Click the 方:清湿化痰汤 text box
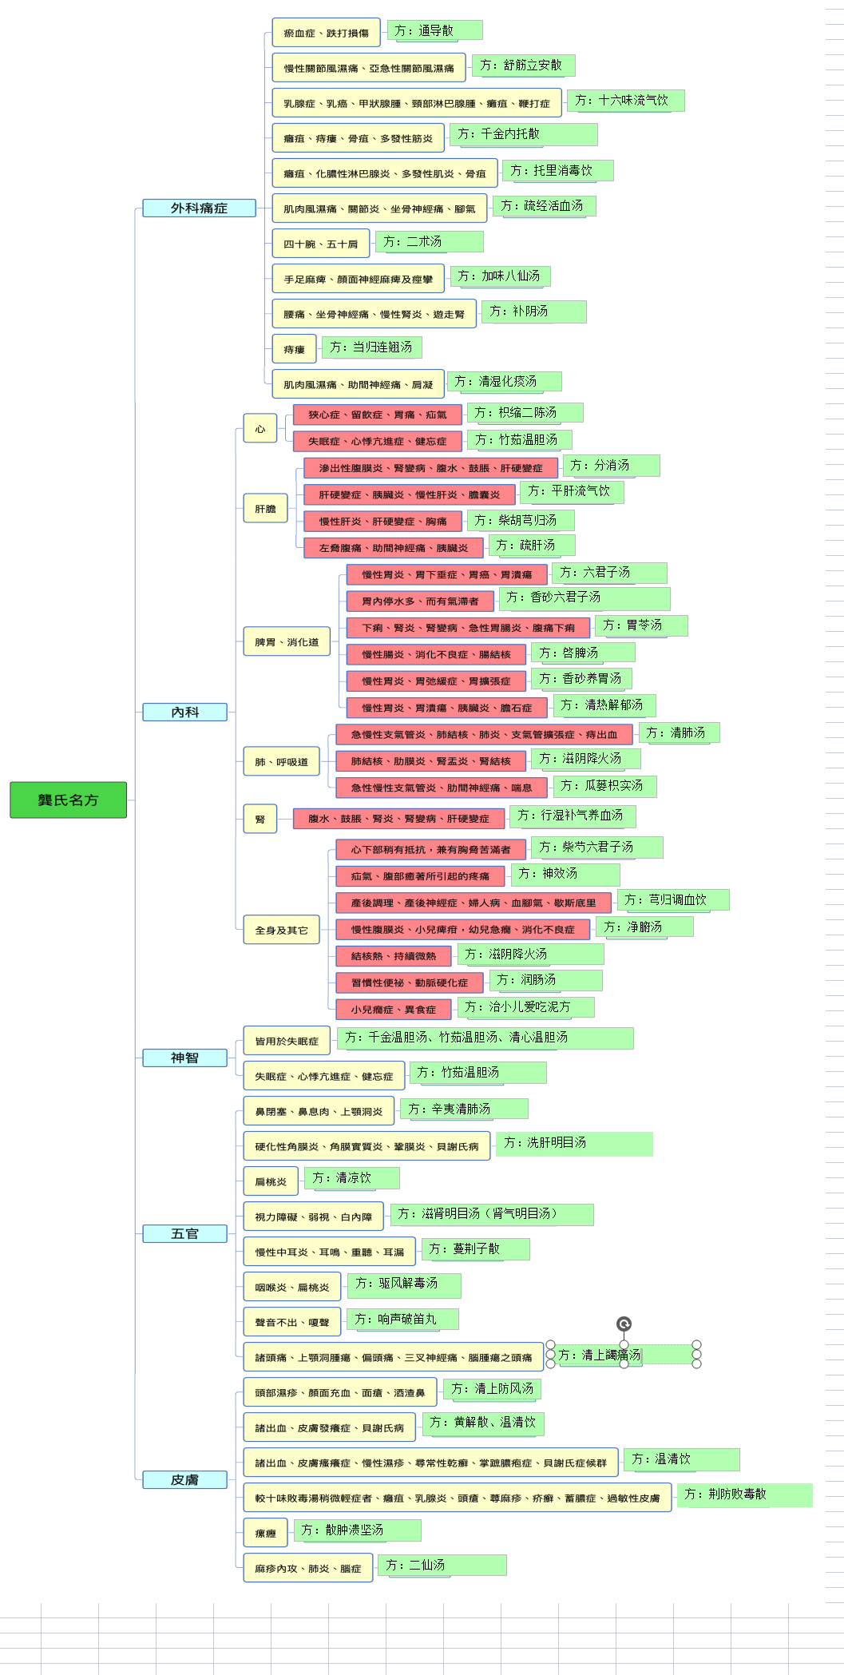The height and width of the screenshot is (1675, 844). pos(505,382)
